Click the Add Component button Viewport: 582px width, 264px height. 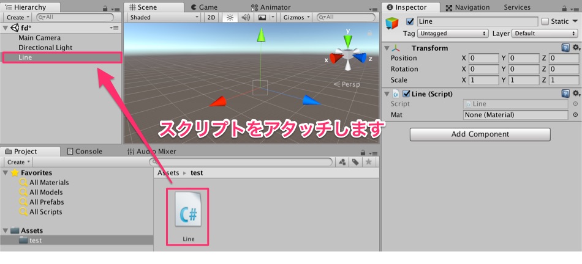pyautogui.click(x=480, y=134)
